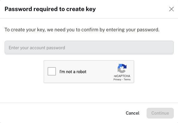Dismiss the dialog using the top-right X

(171, 9)
